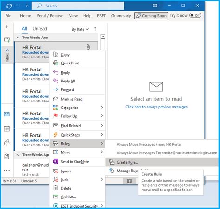
Task: Open the Send / Receive tab
Action: (50, 16)
